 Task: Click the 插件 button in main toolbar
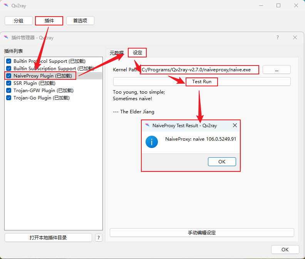coord(49,21)
